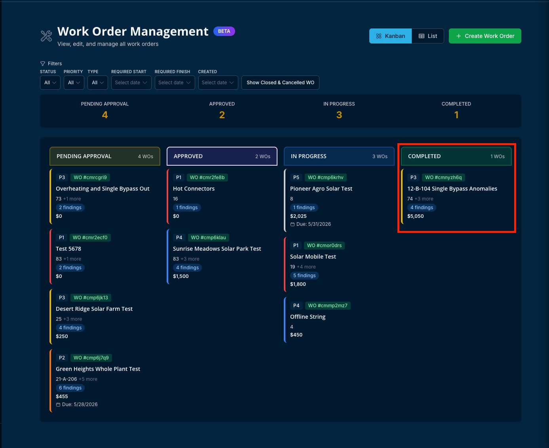Image resolution: width=549 pixels, height=448 pixels.
Task: Click calendar icon by Due: 5/31/2026
Action: pos(293,224)
